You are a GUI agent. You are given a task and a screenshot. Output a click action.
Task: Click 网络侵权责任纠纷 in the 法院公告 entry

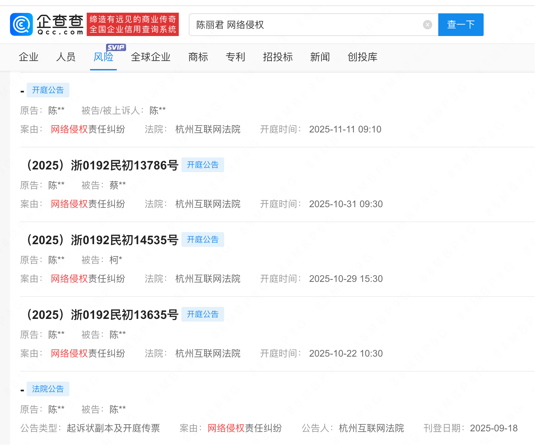[x=245, y=428]
